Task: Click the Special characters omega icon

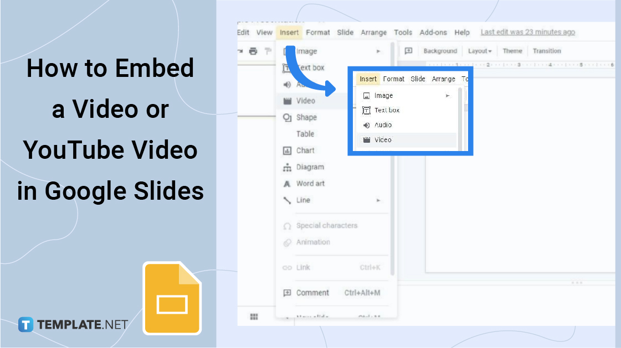Action: point(287,226)
